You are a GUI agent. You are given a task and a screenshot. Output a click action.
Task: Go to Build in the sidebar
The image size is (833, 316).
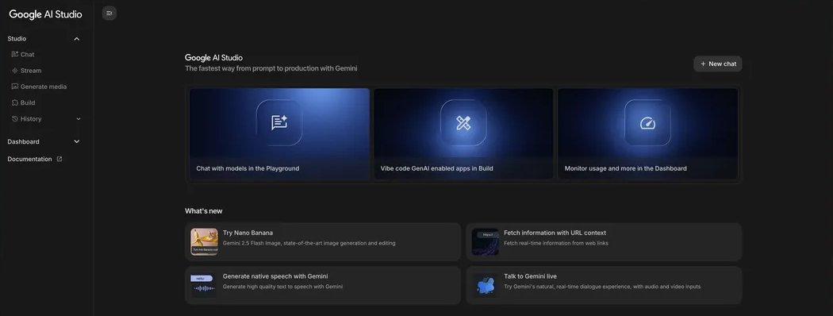coord(28,102)
